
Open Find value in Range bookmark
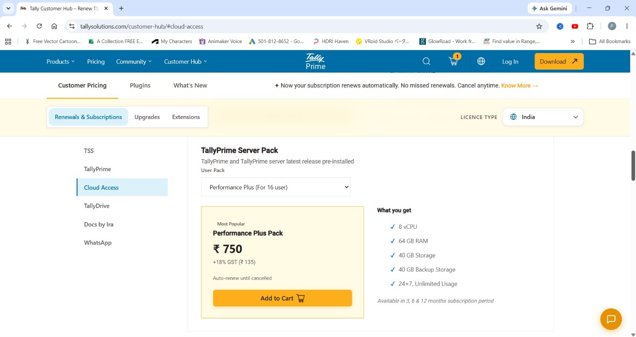tap(511, 41)
